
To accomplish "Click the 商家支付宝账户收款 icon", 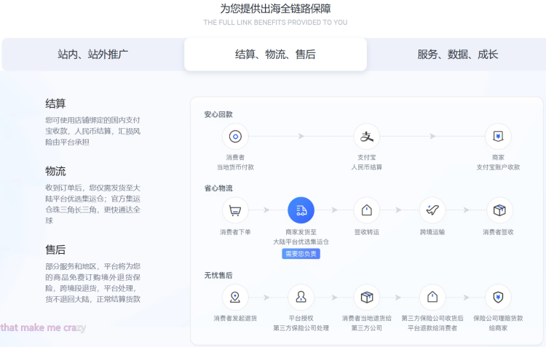I will tap(498, 137).
